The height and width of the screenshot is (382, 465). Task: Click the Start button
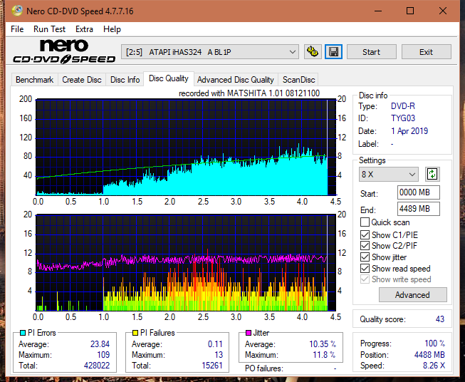tap(371, 52)
